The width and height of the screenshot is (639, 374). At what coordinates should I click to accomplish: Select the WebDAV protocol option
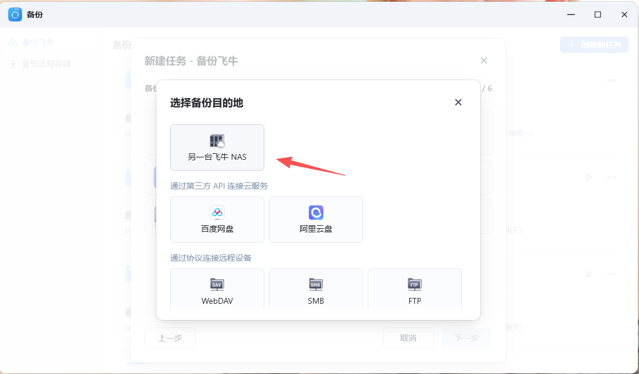point(217,289)
